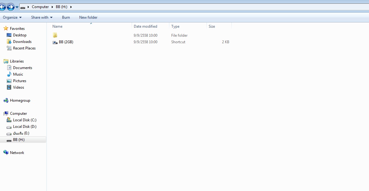The image size is (369, 191).
Task: Click the Documents library icon
Action: click(9, 68)
